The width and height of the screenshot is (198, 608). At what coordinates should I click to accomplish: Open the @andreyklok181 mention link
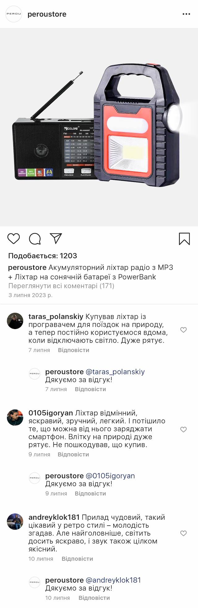click(113, 580)
